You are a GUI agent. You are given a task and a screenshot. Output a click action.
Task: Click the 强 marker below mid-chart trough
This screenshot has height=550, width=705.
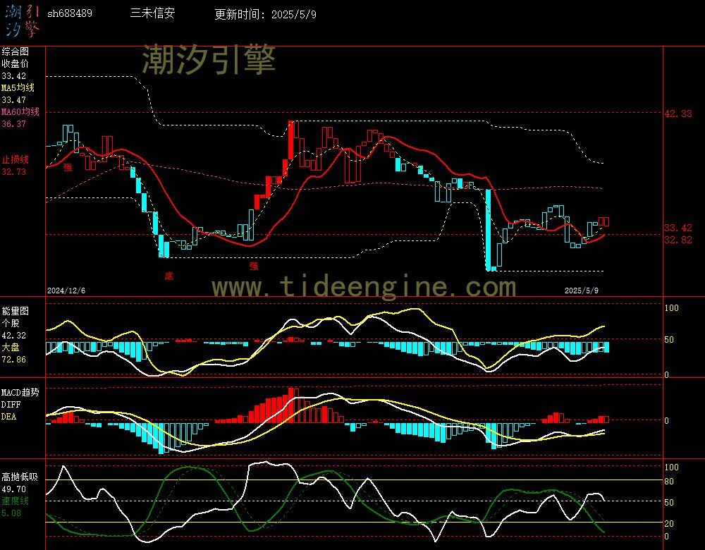click(x=254, y=266)
